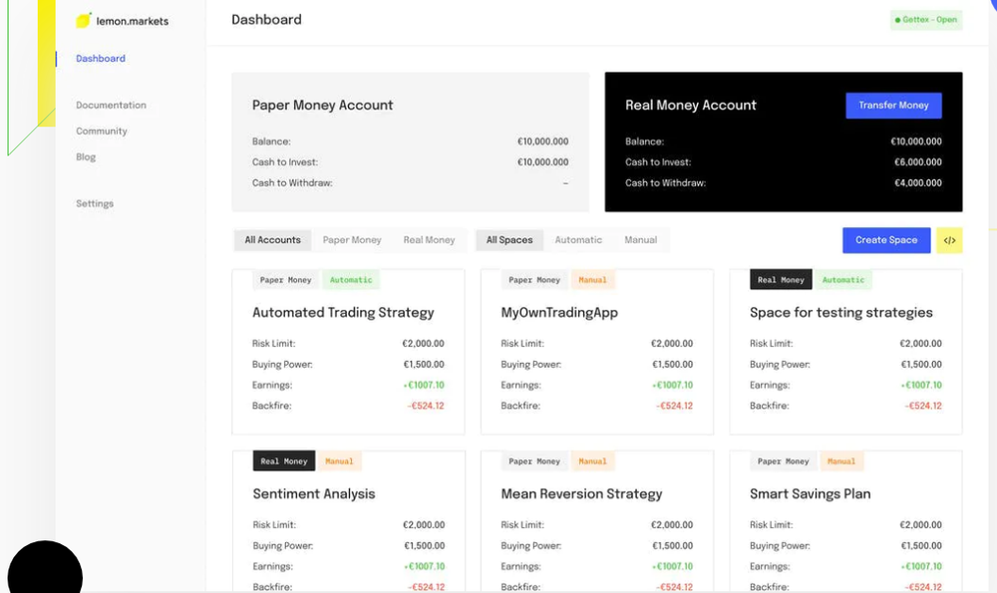The image size is (997, 593).
Task: Click the Real Money badge on Sentiment Analysis
Action: (x=283, y=460)
